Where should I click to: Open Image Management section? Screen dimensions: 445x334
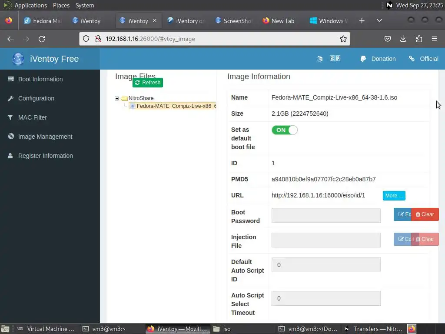point(45,137)
